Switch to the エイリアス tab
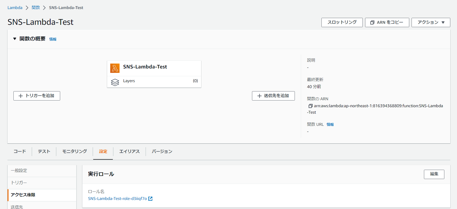This screenshot has height=209, width=457. point(129,151)
